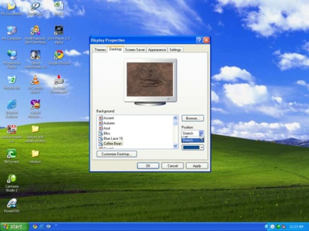Open the My Documents desktop icon
This screenshot has height=231, width=309.
[12, 8]
